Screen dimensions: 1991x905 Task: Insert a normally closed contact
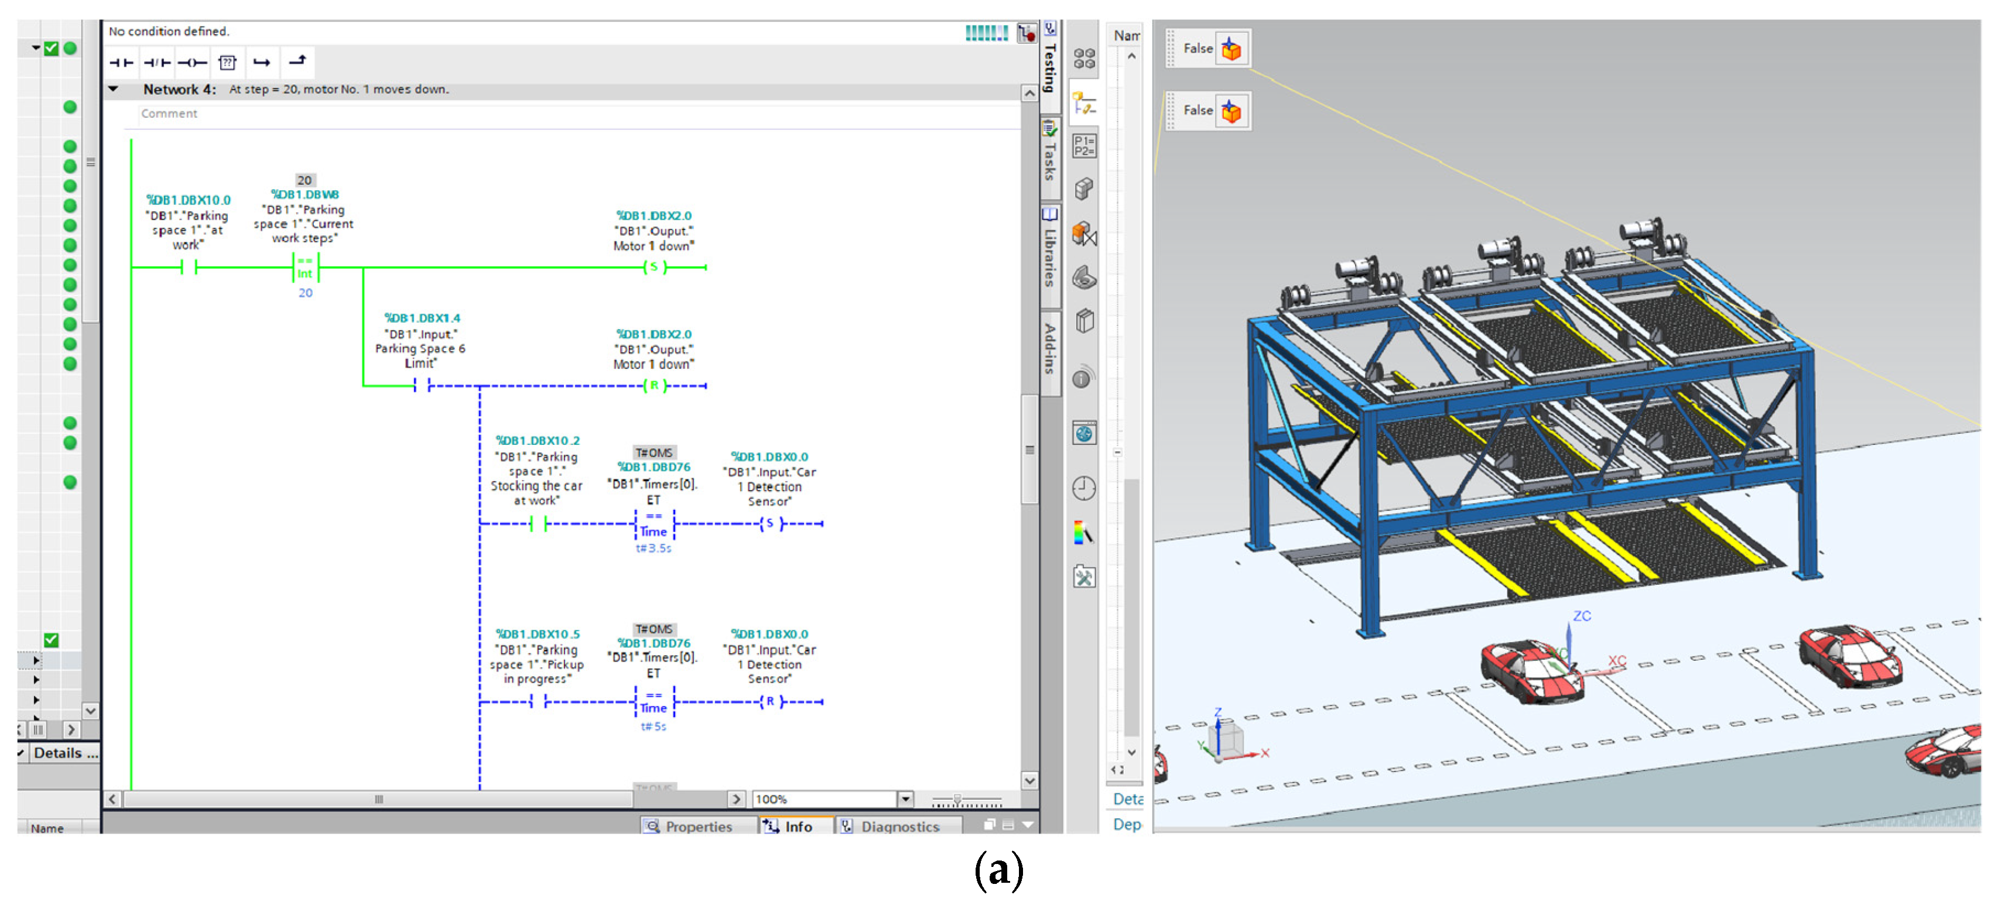point(157,63)
